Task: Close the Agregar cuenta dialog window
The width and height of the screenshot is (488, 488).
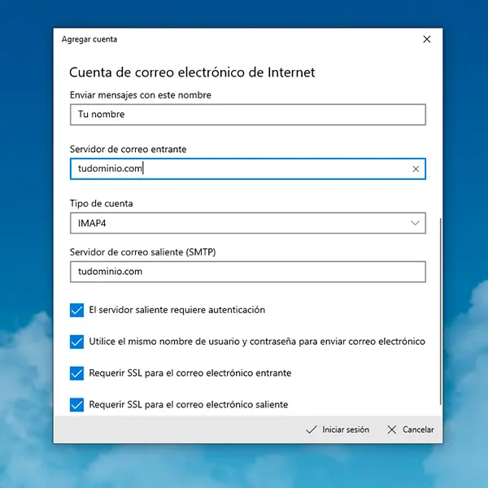Action: (427, 39)
